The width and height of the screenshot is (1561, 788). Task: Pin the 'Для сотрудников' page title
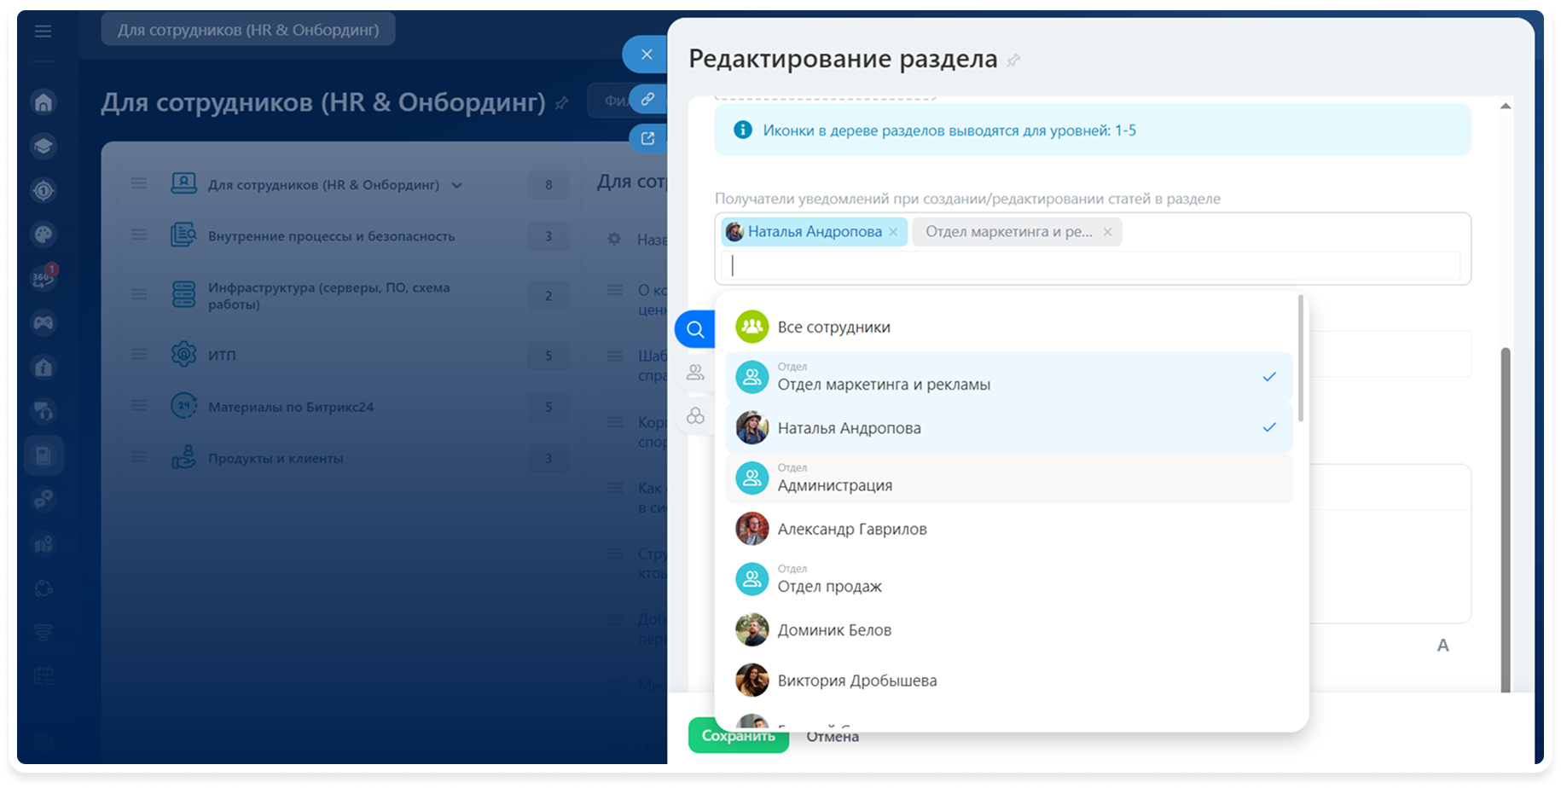pyautogui.click(x=561, y=103)
